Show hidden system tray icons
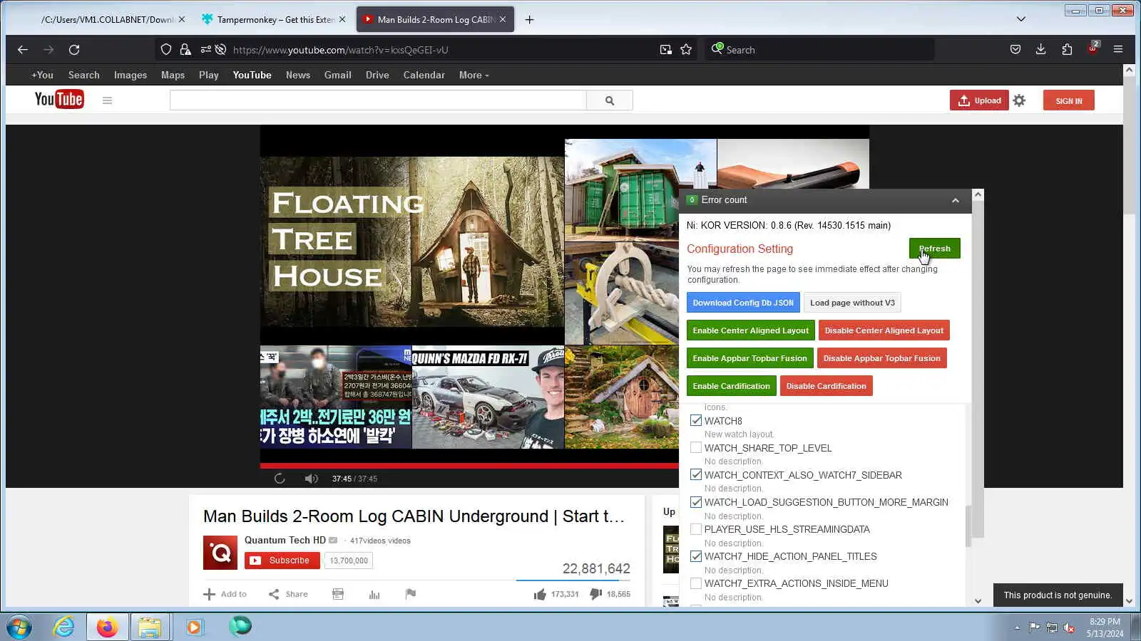This screenshot has width=1141, height=641. click(1017, 627)
